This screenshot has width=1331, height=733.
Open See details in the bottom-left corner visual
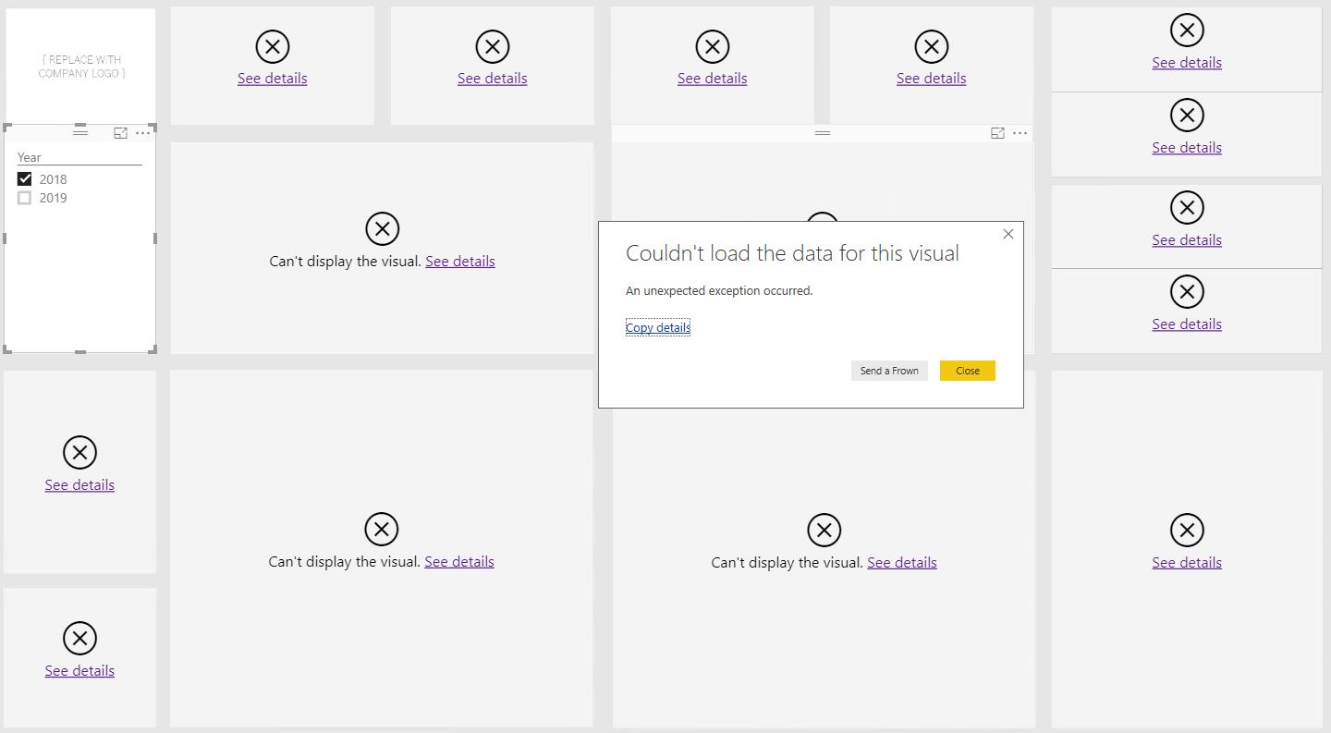click(79, 671)
